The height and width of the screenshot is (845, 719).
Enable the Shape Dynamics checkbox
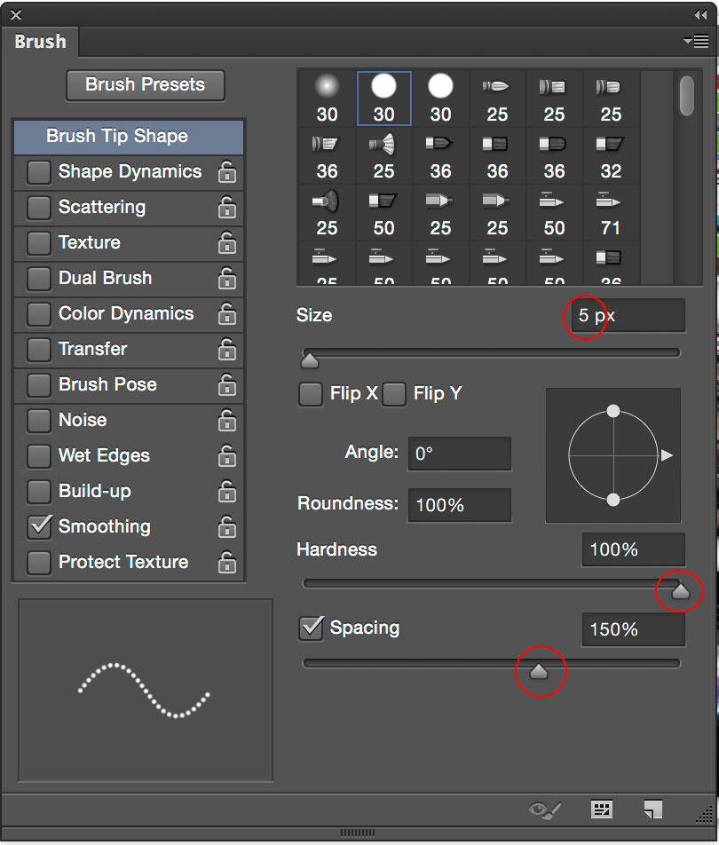(x=38, y=171)
